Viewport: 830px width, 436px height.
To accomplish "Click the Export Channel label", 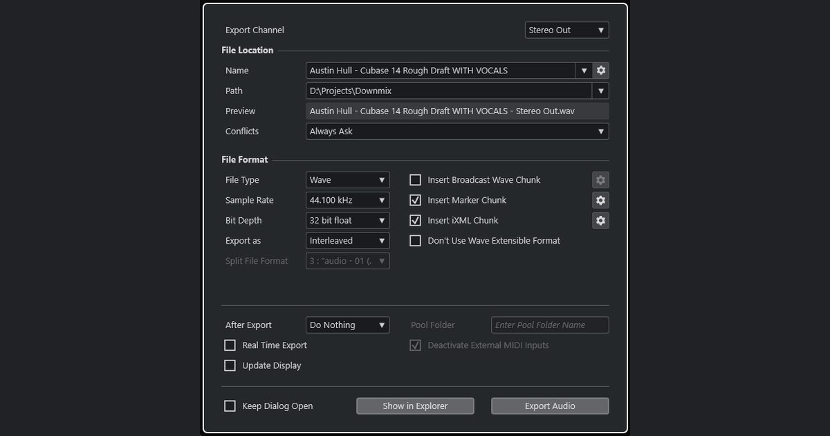I will pyautogui.click(x=255, y=30).
